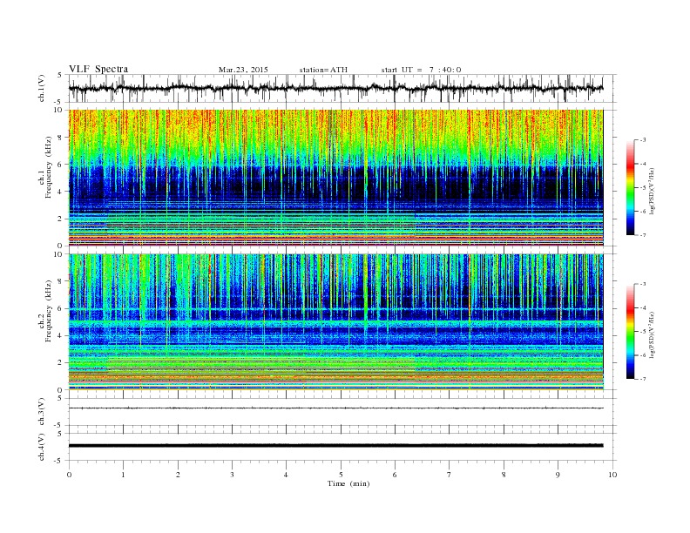The image size is (690, 533).
Task: Click the "4" kHz tick on ch.1 axis
Action: click(x=60, y=192)
